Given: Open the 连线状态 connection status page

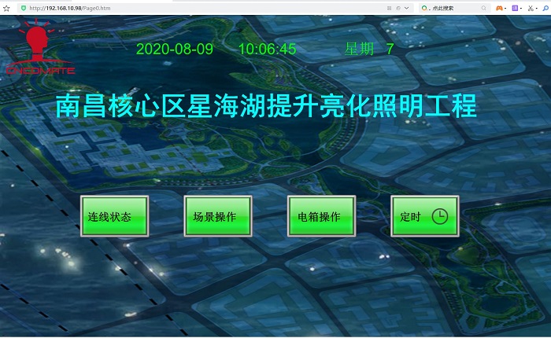Looking at the screenshot, I should tap(114, 216).
